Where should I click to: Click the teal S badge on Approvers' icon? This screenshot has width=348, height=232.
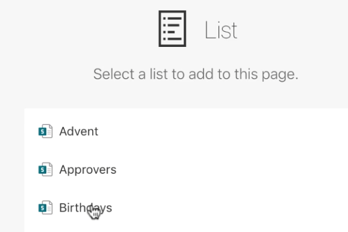coord(42,170)
